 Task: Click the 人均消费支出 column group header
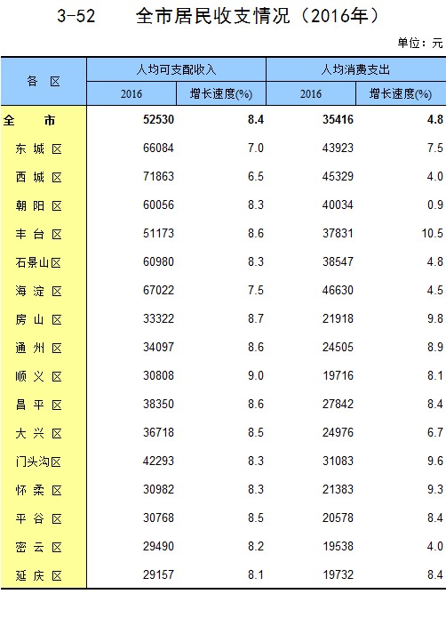pyautogui.click(x=356, y=69)
